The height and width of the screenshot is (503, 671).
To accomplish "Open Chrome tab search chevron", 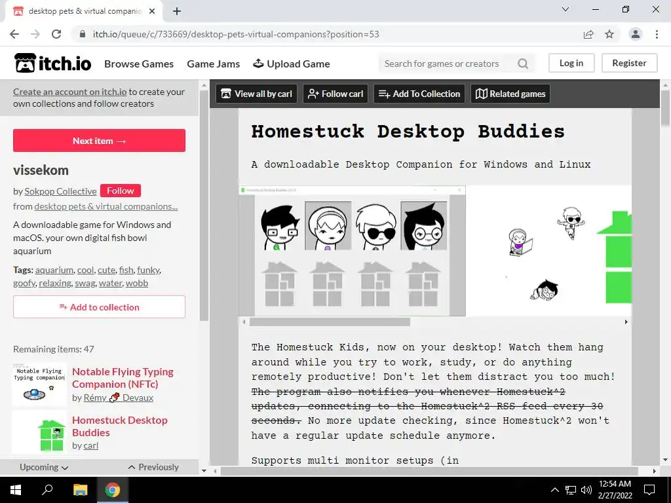I will [x=566, y=9].
